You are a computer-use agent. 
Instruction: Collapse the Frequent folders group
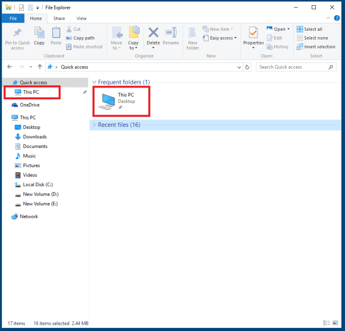(x=94, y=82)
